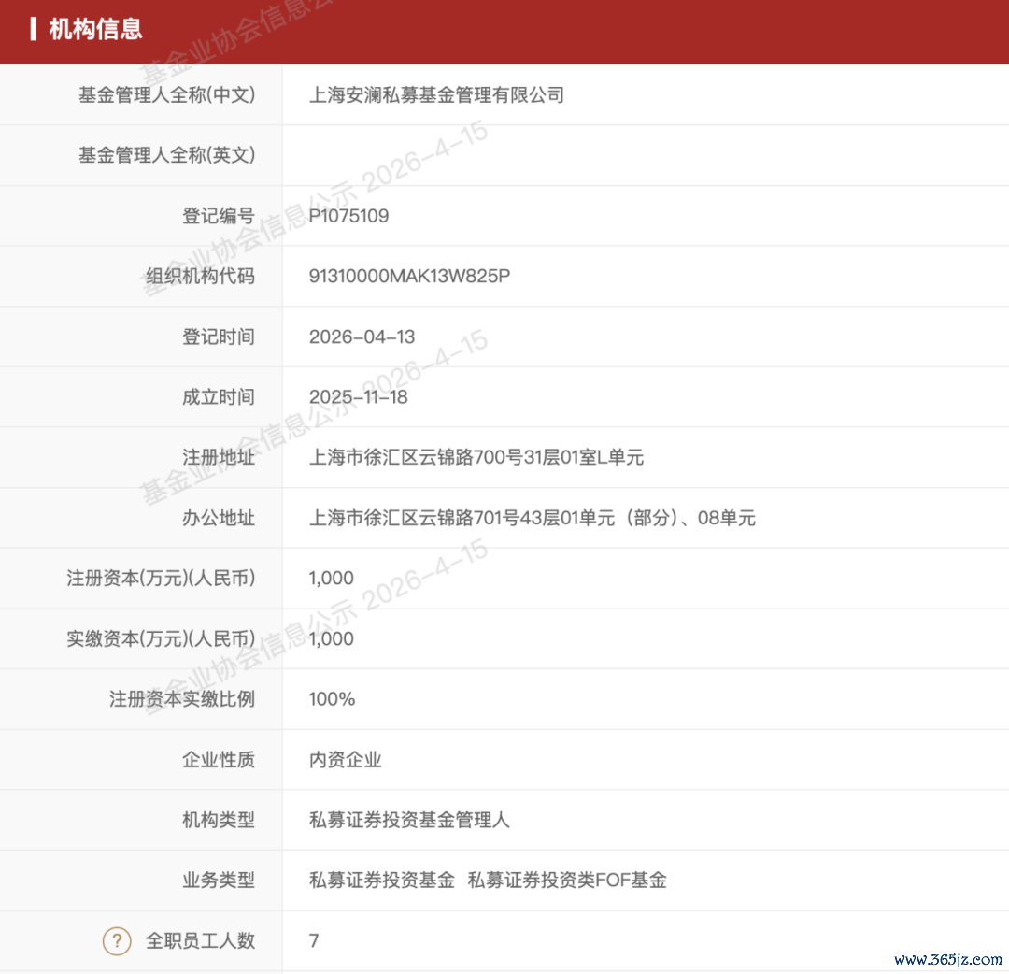Image resolution: width=1009 pixels, height=974 pixels.
Task: Click the label 注册地址
Action: coord(219,458)
